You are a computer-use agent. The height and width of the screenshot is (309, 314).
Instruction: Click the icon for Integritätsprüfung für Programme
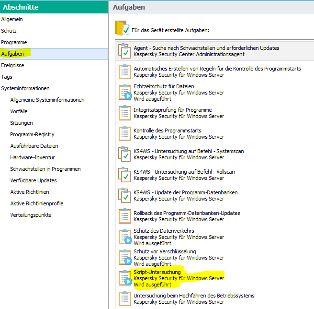click(125, 113)
